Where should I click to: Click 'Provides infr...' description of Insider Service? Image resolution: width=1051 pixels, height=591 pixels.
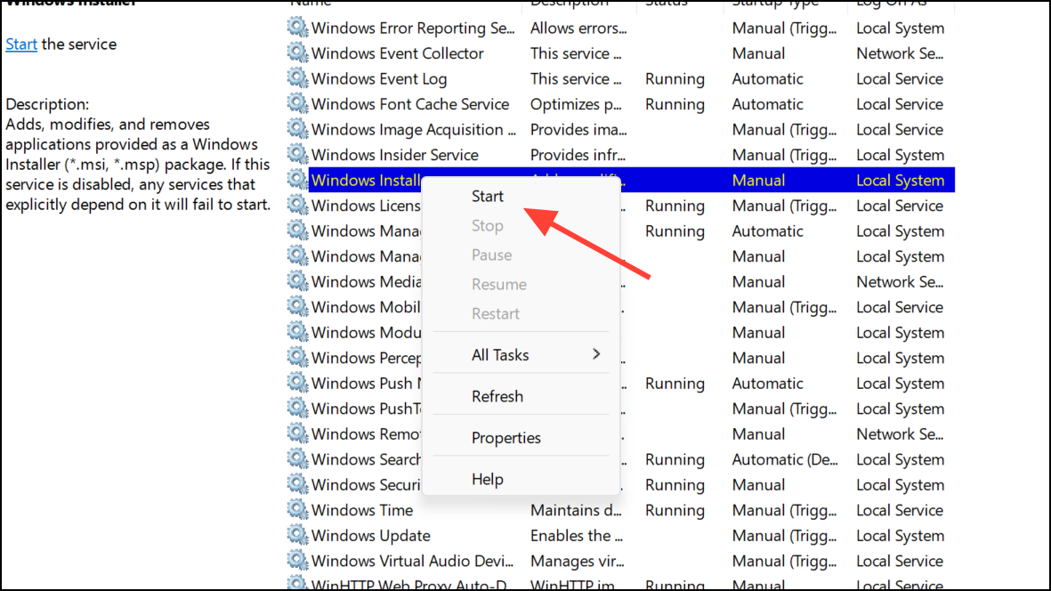click(578, 156)
